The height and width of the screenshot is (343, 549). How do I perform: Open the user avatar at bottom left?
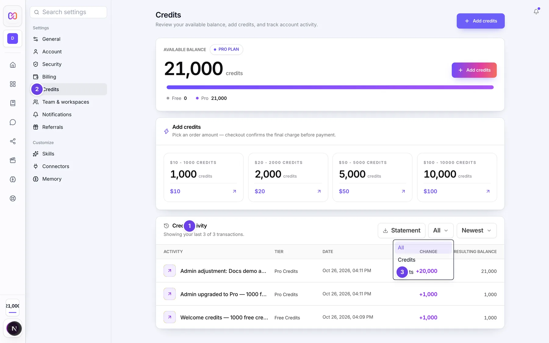(14, 328)
